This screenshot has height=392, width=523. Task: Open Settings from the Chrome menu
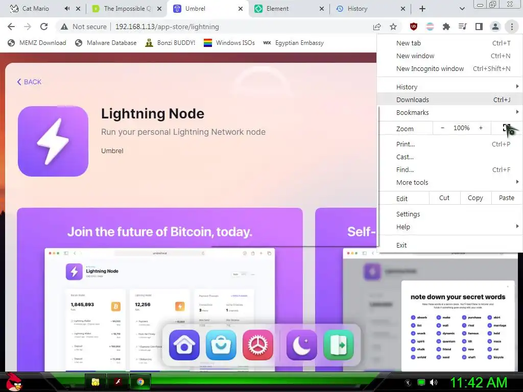pyautogui.click(x=449, y=214)
